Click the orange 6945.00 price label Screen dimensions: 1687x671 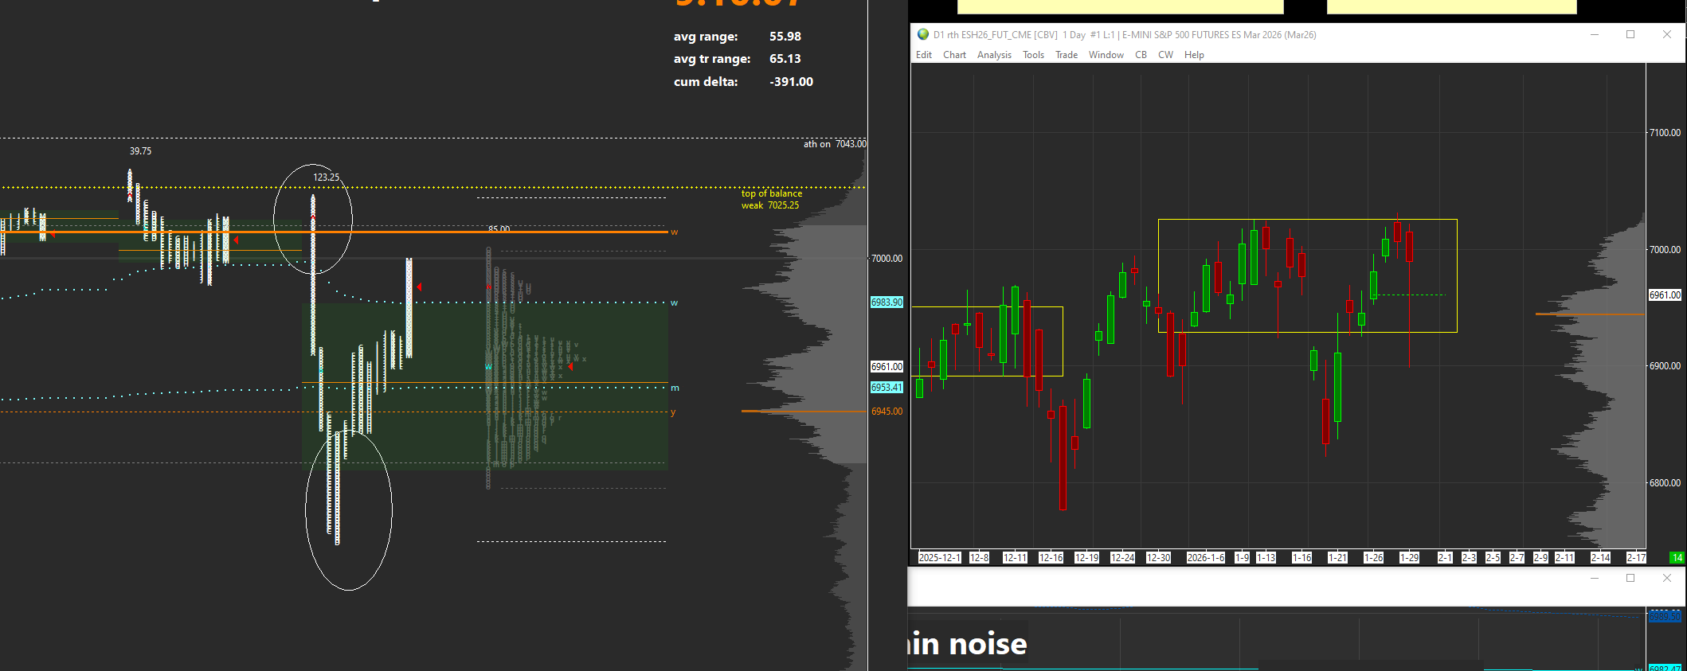tap(887, 412)
